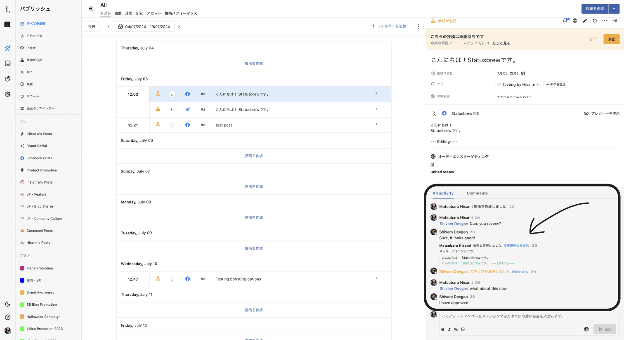Click the pink Plans Promotion color swatch
The image size is (624, 340).
click(22, 268)
